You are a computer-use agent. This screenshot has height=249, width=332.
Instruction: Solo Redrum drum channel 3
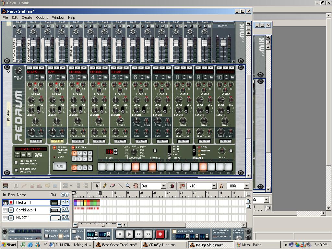click(78, 67)
